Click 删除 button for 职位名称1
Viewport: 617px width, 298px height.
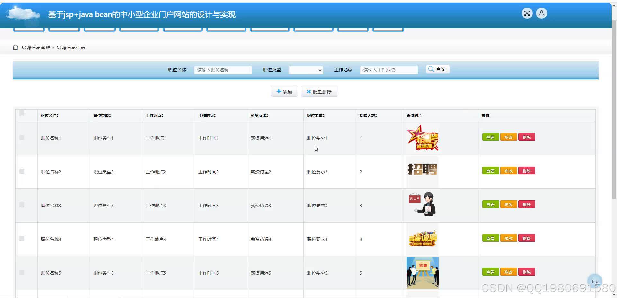[x=526, y=137]
